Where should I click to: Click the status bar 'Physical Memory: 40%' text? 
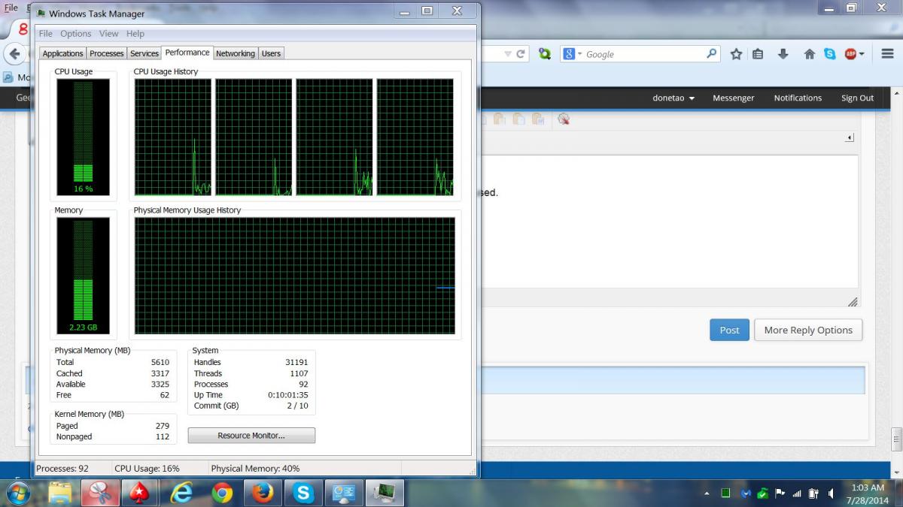[x=255, y=469]
